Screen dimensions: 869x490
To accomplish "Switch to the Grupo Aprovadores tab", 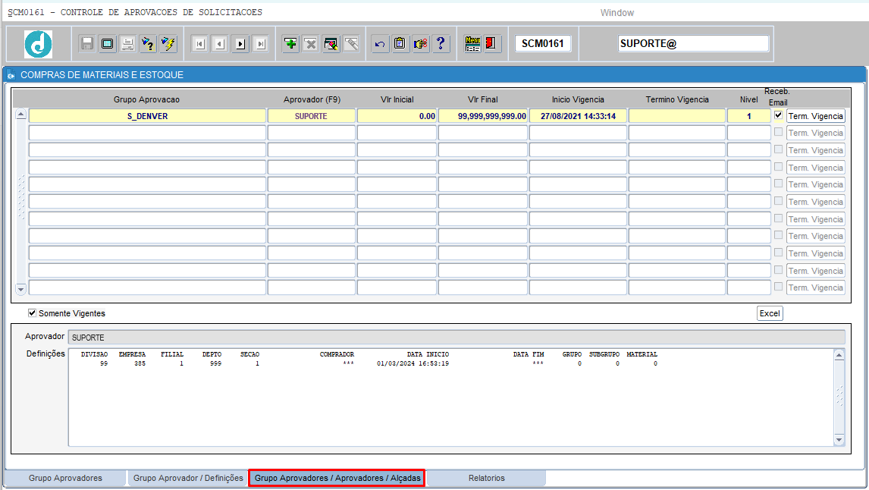I will point(65,478).
